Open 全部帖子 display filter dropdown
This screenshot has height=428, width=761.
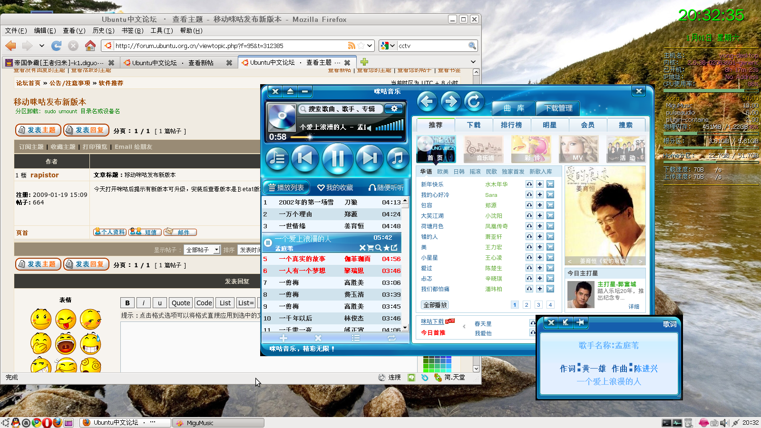point(203,250)
